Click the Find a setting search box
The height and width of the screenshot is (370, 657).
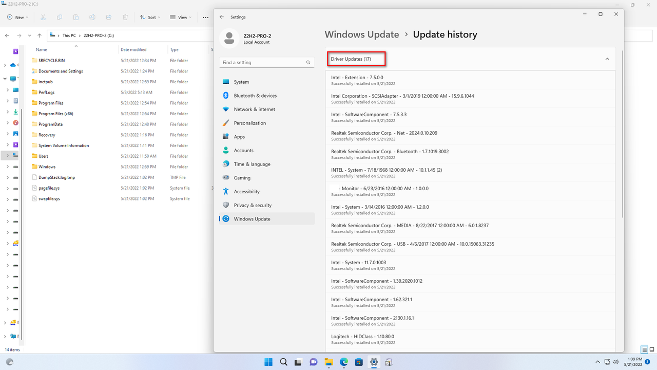point(266,62)
